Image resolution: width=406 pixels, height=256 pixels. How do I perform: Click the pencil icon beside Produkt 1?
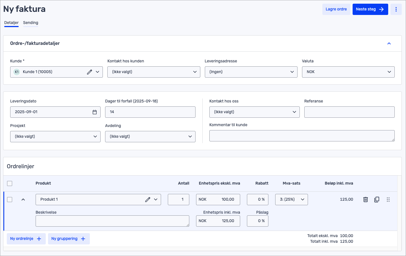tap(147, 200)
